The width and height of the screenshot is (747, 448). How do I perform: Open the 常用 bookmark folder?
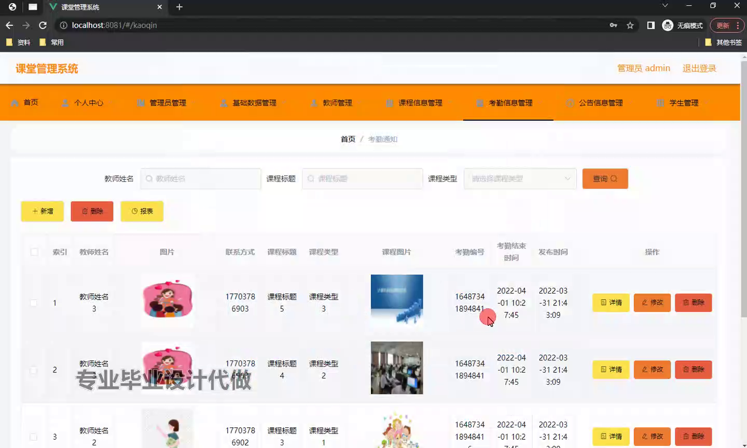(x=51, y=42)
